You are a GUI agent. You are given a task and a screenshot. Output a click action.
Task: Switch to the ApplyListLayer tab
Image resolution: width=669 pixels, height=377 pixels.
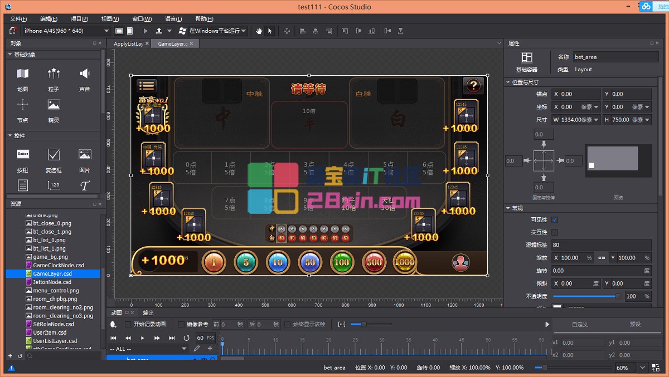(129, 43)
